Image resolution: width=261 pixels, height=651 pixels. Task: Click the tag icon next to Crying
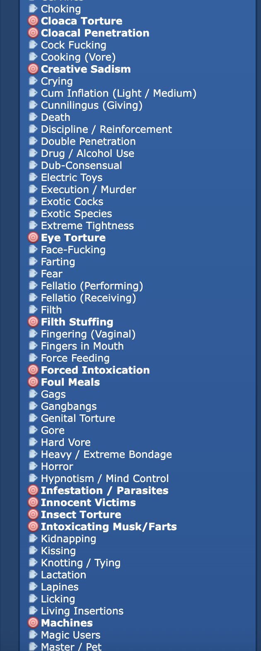click(33, 81)
